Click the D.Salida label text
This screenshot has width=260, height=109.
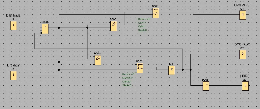tap(13, 65)
